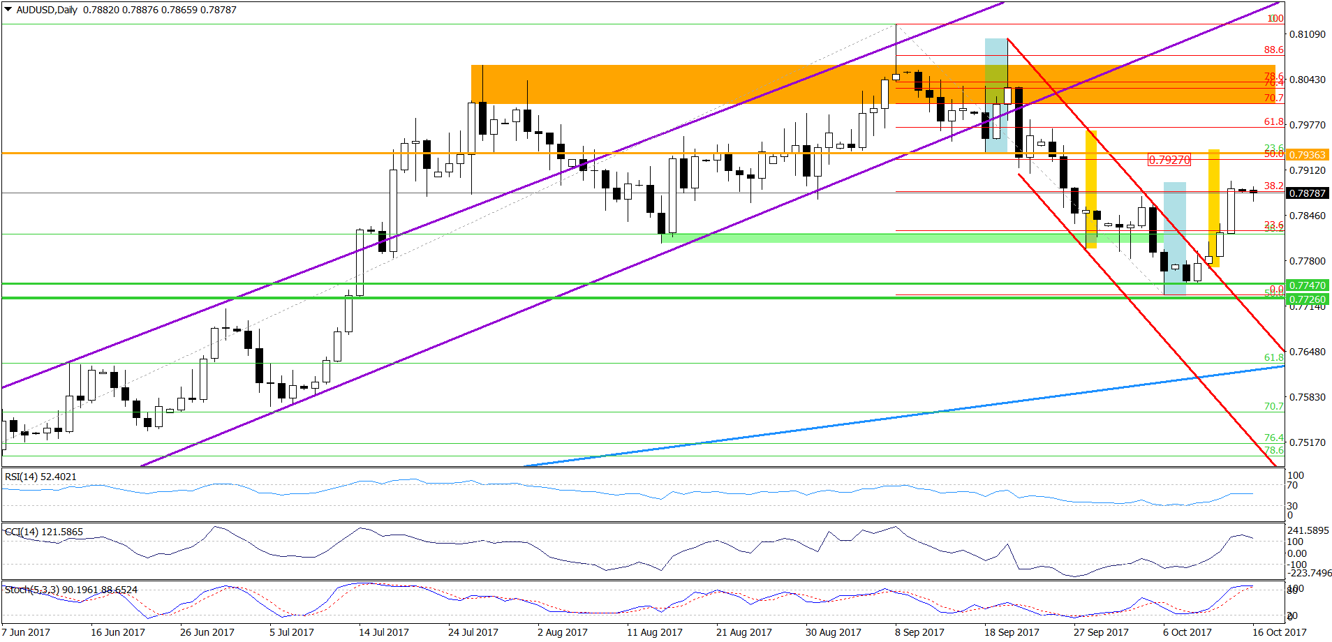Click the 8 Sep 2017 date label
Image resolution: width=1332 pixels, height=642 pixels.
(x=920, y=632)
